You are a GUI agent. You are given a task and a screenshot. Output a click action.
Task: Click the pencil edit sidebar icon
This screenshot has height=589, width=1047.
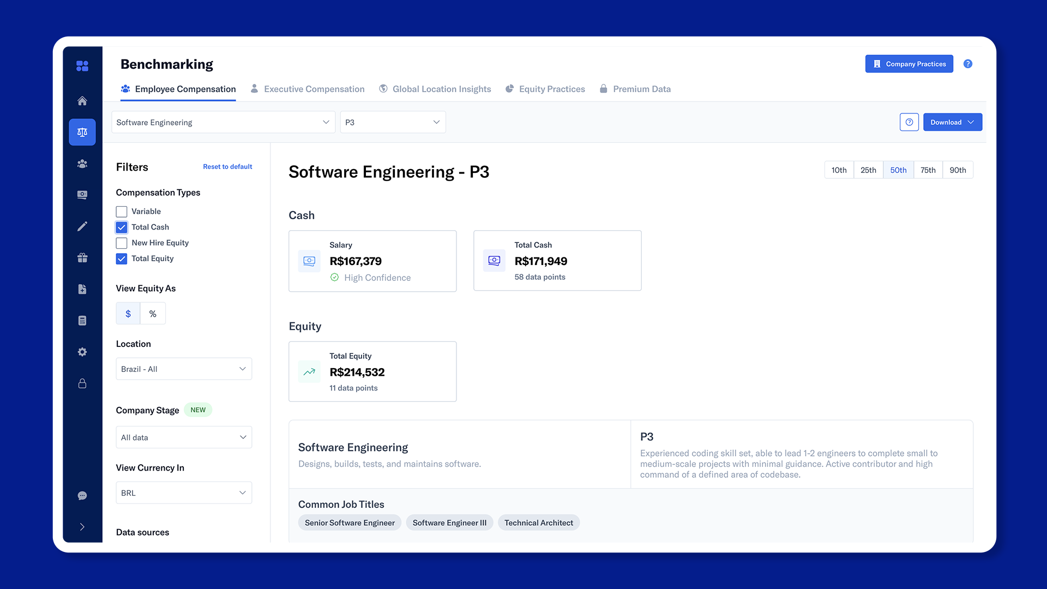point(82,226)
